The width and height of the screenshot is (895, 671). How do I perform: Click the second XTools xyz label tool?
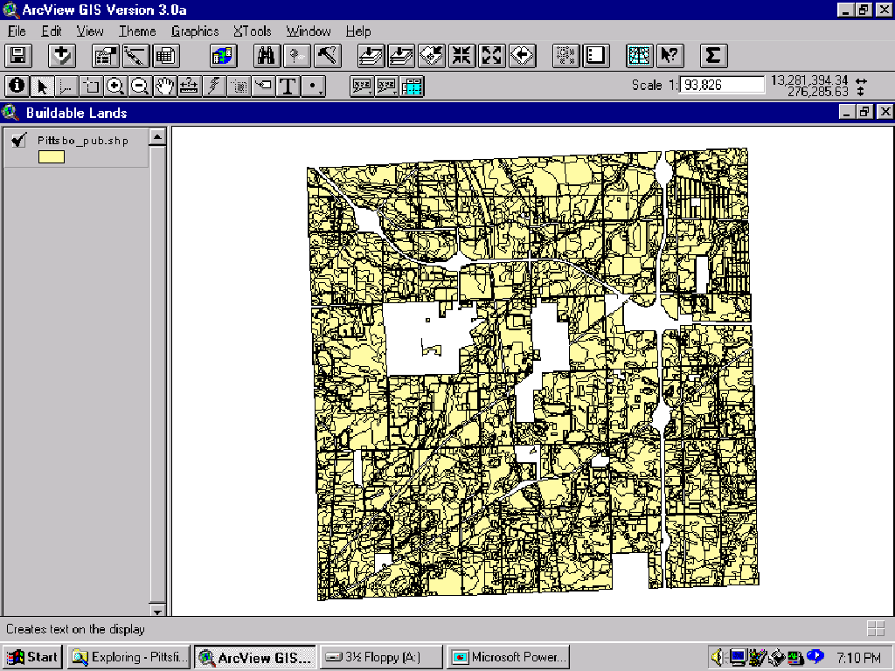(386, 86)
